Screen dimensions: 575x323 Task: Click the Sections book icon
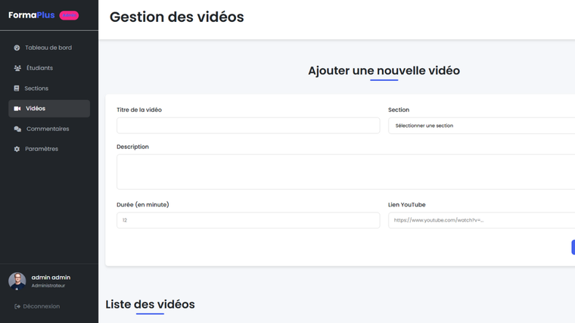tap(17, 89)
